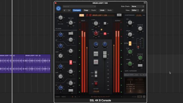Toggle the SOLO button
Viewport: 183px width, 103px height.
pyautogui.click(x=96, y=54)
